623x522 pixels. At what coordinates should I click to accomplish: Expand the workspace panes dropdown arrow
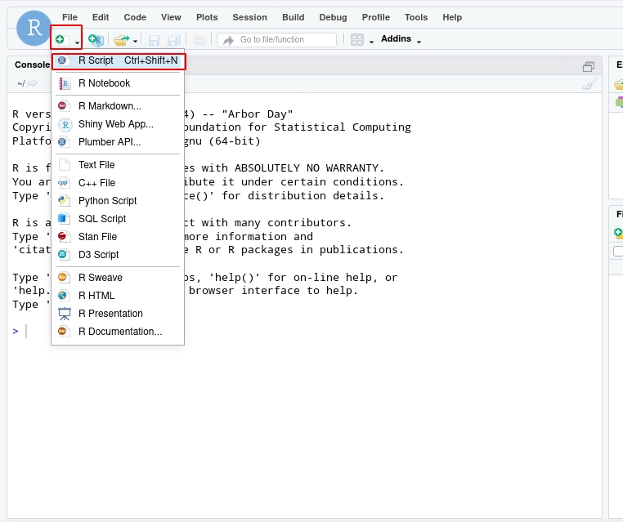pyautogui.click(x=371, y=41)
